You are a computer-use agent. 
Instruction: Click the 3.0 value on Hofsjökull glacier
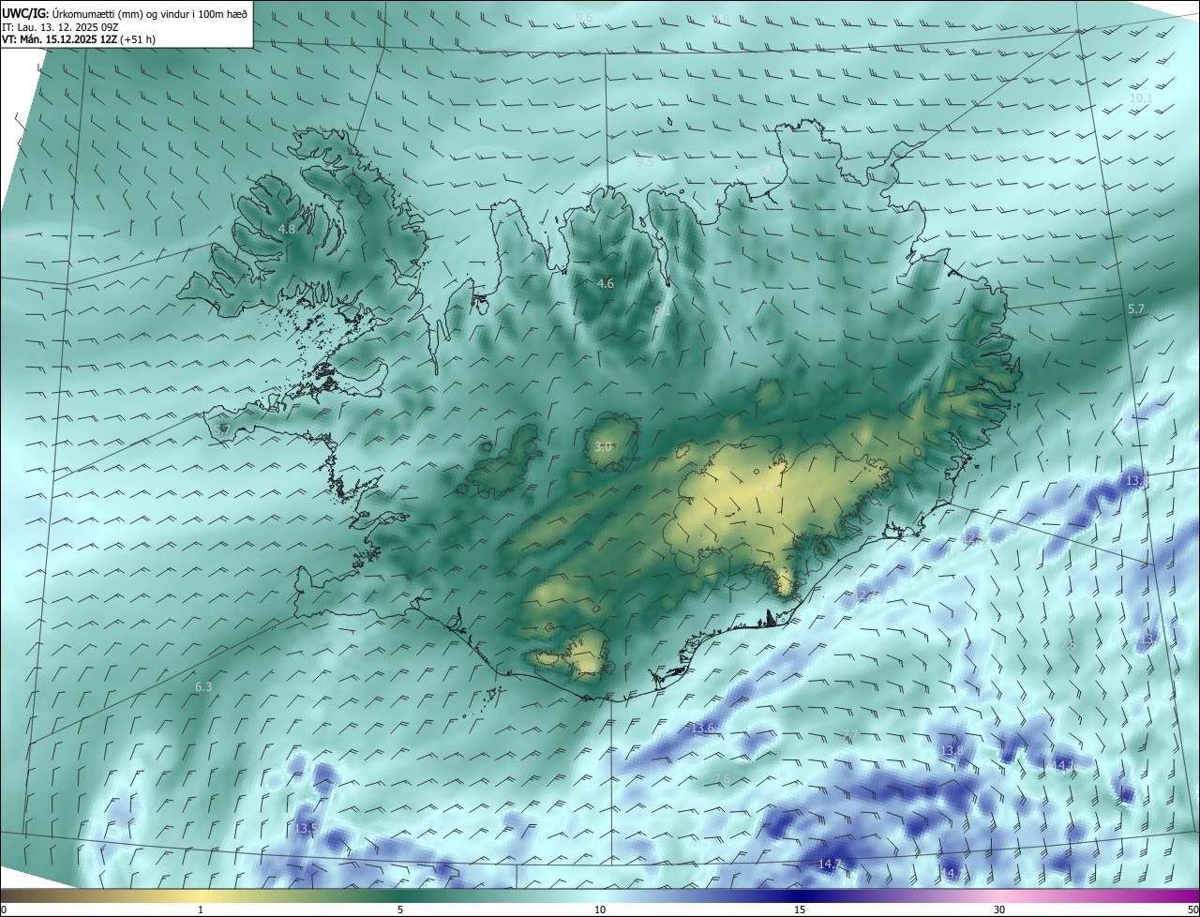coord(603,447)
